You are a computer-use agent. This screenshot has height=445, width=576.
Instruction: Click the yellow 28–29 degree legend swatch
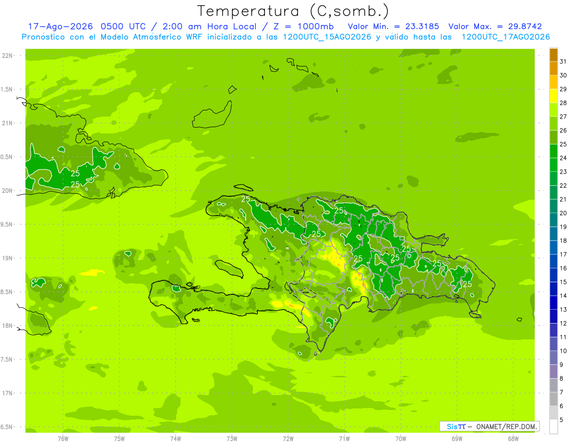click(553, 96)
